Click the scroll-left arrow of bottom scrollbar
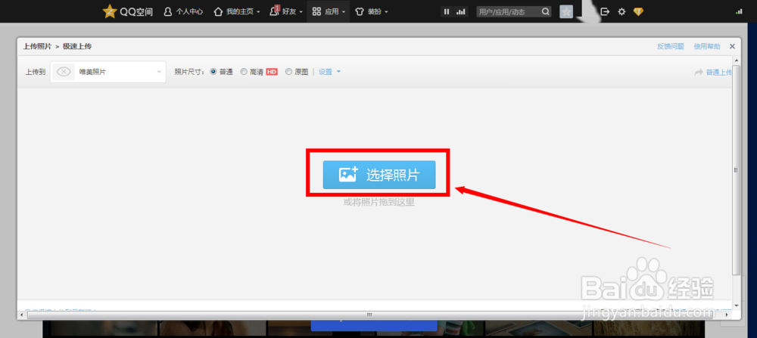The height and width of the screenshot is (338, 757). point(20,315)
